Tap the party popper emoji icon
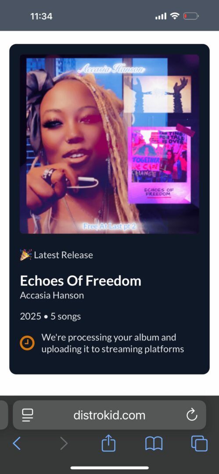The width and height of the screenshot is (219, 474). 26,255
